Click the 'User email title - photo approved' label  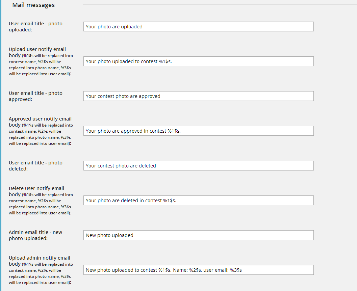point(35,96)
